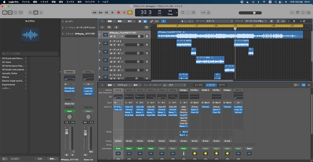The width and height of the screenshot is (313, 162).
Task: Open the Library panel icon
Action: pos(5,12)
